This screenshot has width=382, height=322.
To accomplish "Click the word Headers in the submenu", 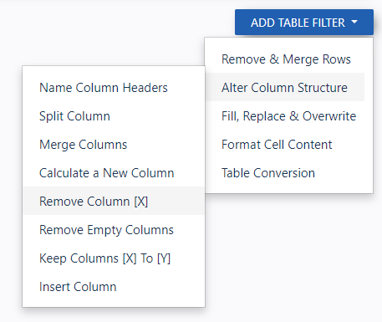I will pyautogui.click(x=145, y=88).
